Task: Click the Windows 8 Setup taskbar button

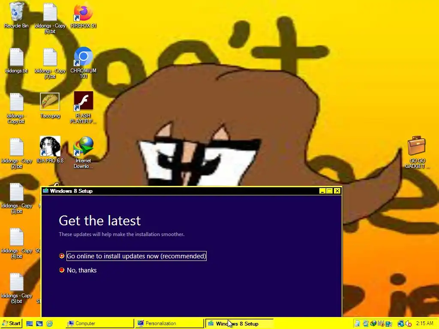Action: (x=239, y=323)
